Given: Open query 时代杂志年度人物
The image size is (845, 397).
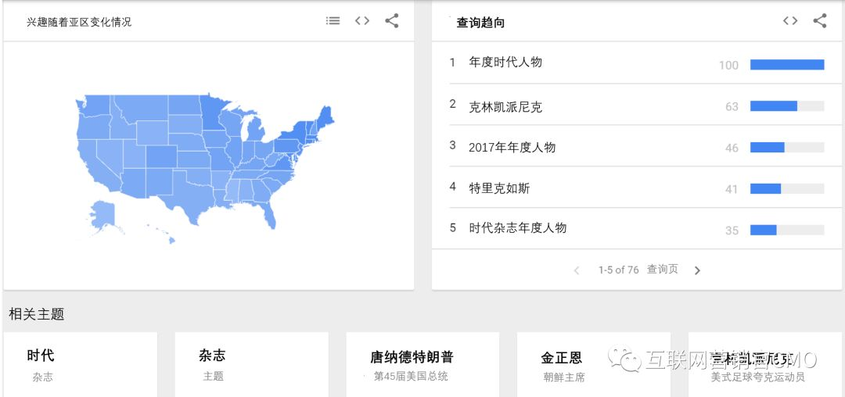Looking at the screenshot, I should click(x=518, y=228).
